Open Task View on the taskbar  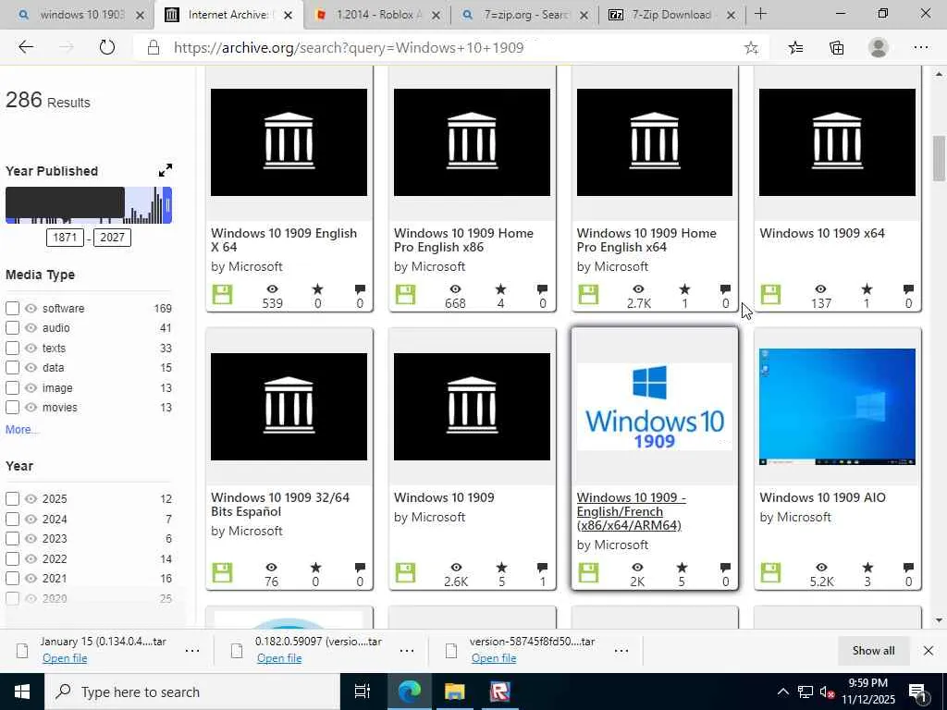(362, 692)
